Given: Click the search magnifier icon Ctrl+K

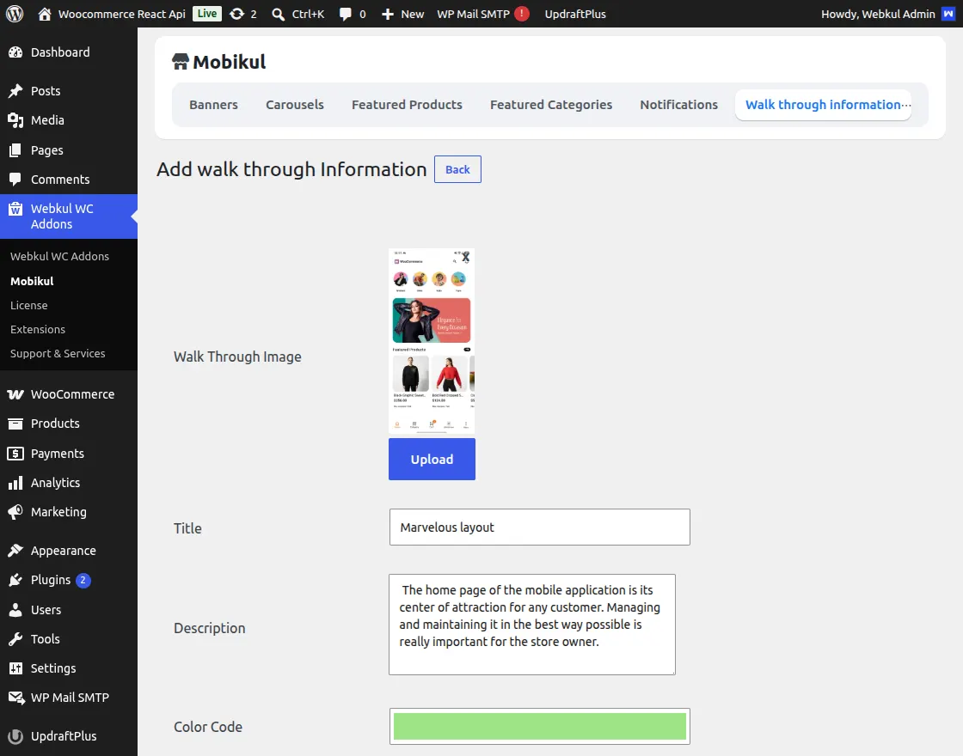Looking at the screenshot, I should coord(279,14).
